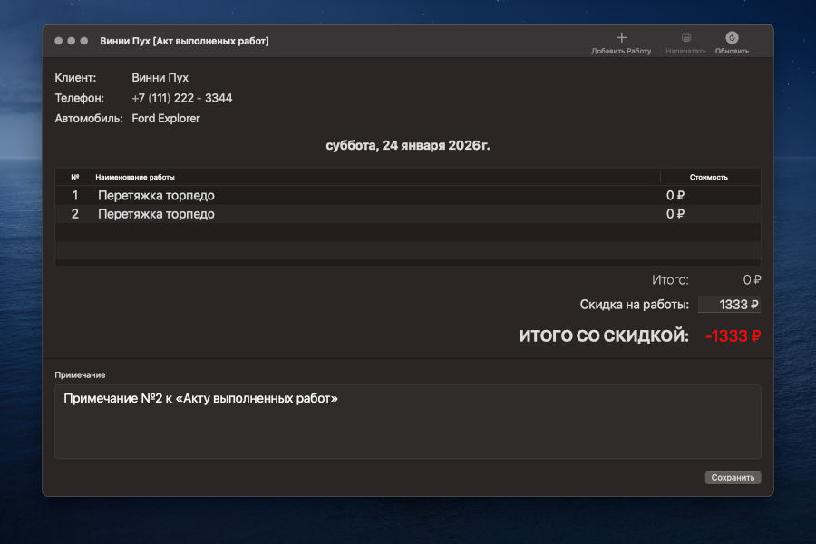Viewport: 816px width, 544px height.
Task: Click the № column header
Action: pos(75,177)
